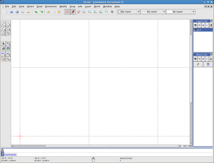
Task: Remove block with Block List minus
Action: click(207, 59)
